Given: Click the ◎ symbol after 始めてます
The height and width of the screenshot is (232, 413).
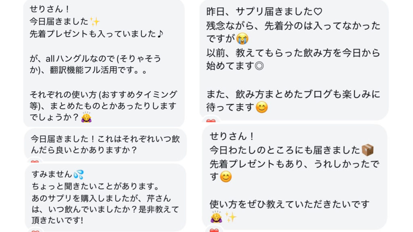Looking at the screenshot, I should [x=259, y=66].
